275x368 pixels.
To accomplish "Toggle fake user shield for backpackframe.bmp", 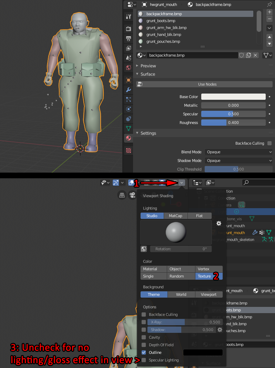I will 242,55.
